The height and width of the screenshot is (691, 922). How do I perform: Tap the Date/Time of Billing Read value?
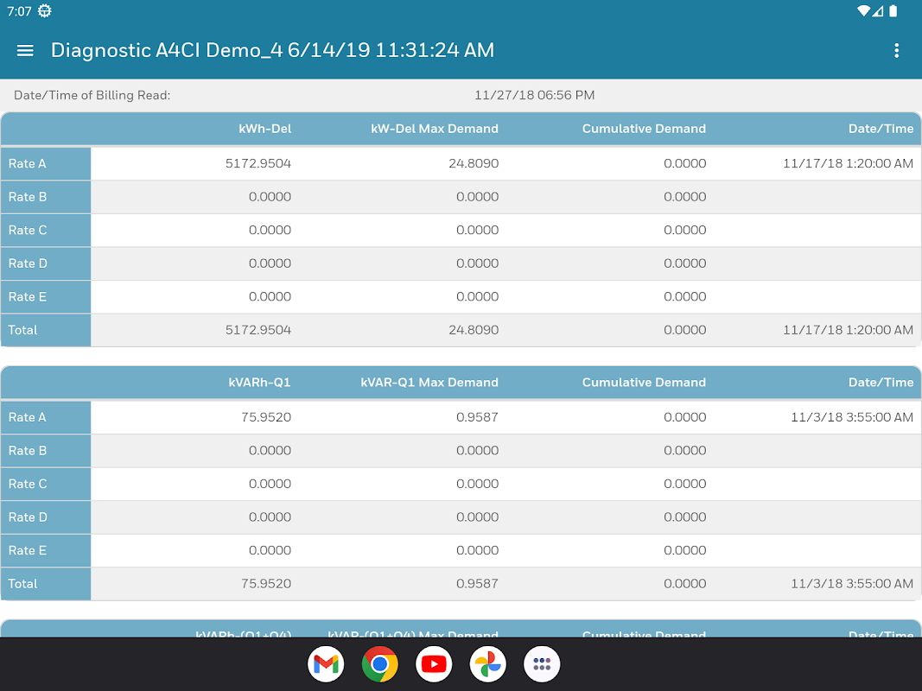535,95
